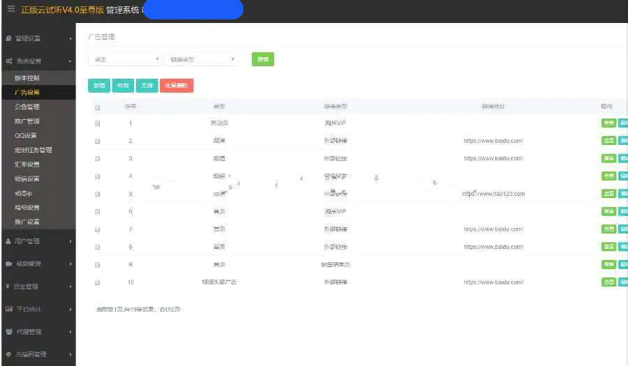This screenshot has height=366, width=628.
Task: Toggle the select-all checkbox in table header
Action: [98, 107]
